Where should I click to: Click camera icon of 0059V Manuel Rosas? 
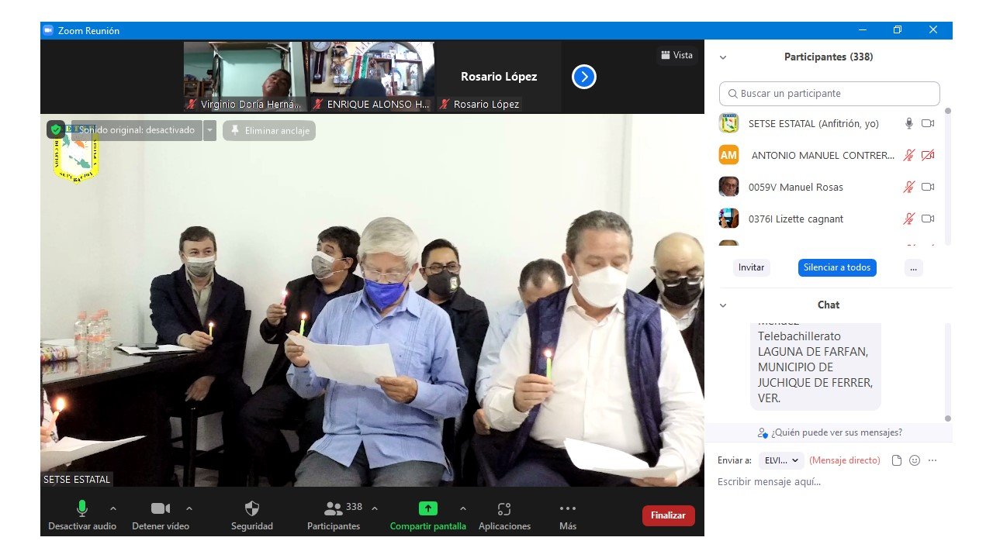pos(928,187)
